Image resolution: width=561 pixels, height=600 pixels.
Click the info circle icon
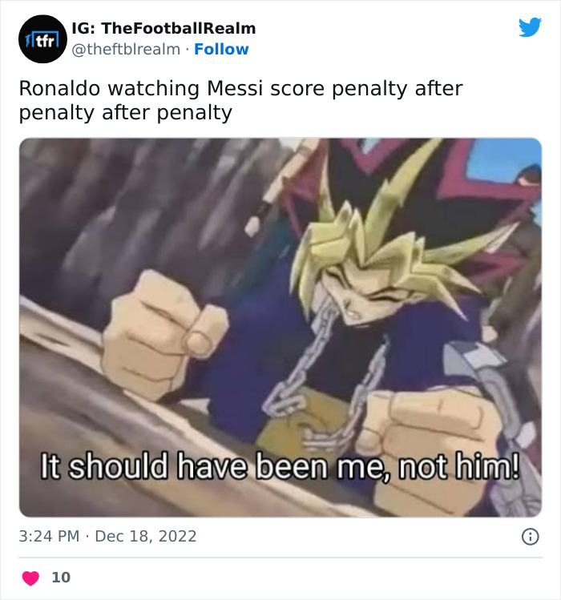tap(530, 537)
